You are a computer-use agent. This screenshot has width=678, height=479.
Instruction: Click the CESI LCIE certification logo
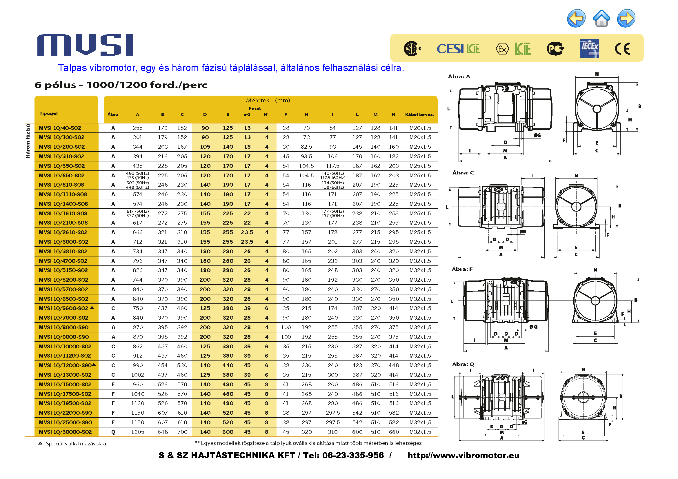point(458,49)
